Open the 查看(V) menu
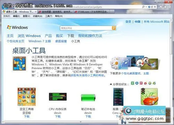Image resolution: width=174 pixels, height=125 pixels. pos(26,16)
